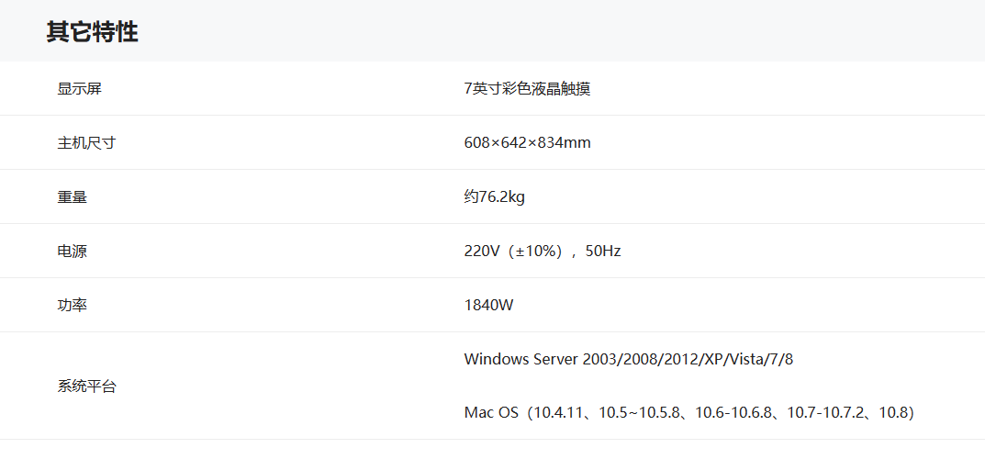
Task: Click the Mac OS text
Action: pyautogui.click(x=491, y=413)
